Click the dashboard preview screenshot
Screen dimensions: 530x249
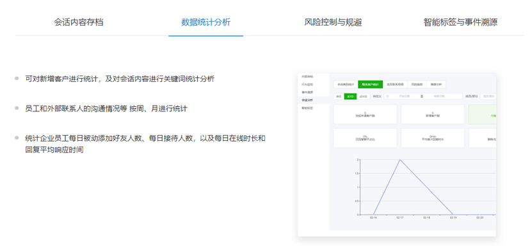coord(397,154)
